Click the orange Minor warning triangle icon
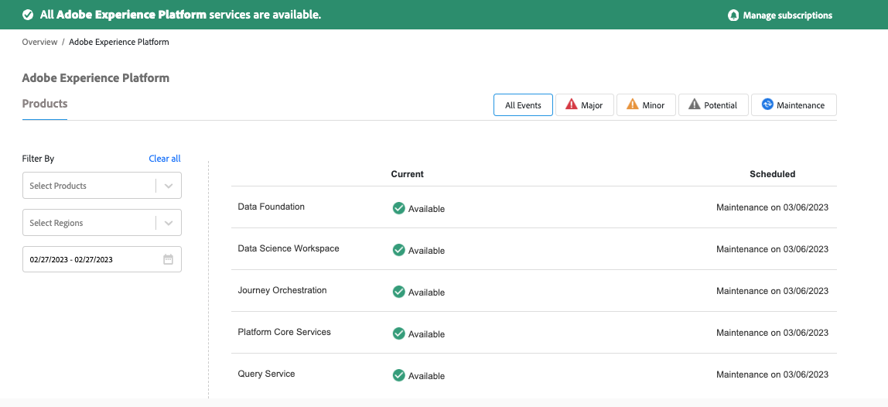This screenshot has width=888, height=407. [x=633, y=104]
